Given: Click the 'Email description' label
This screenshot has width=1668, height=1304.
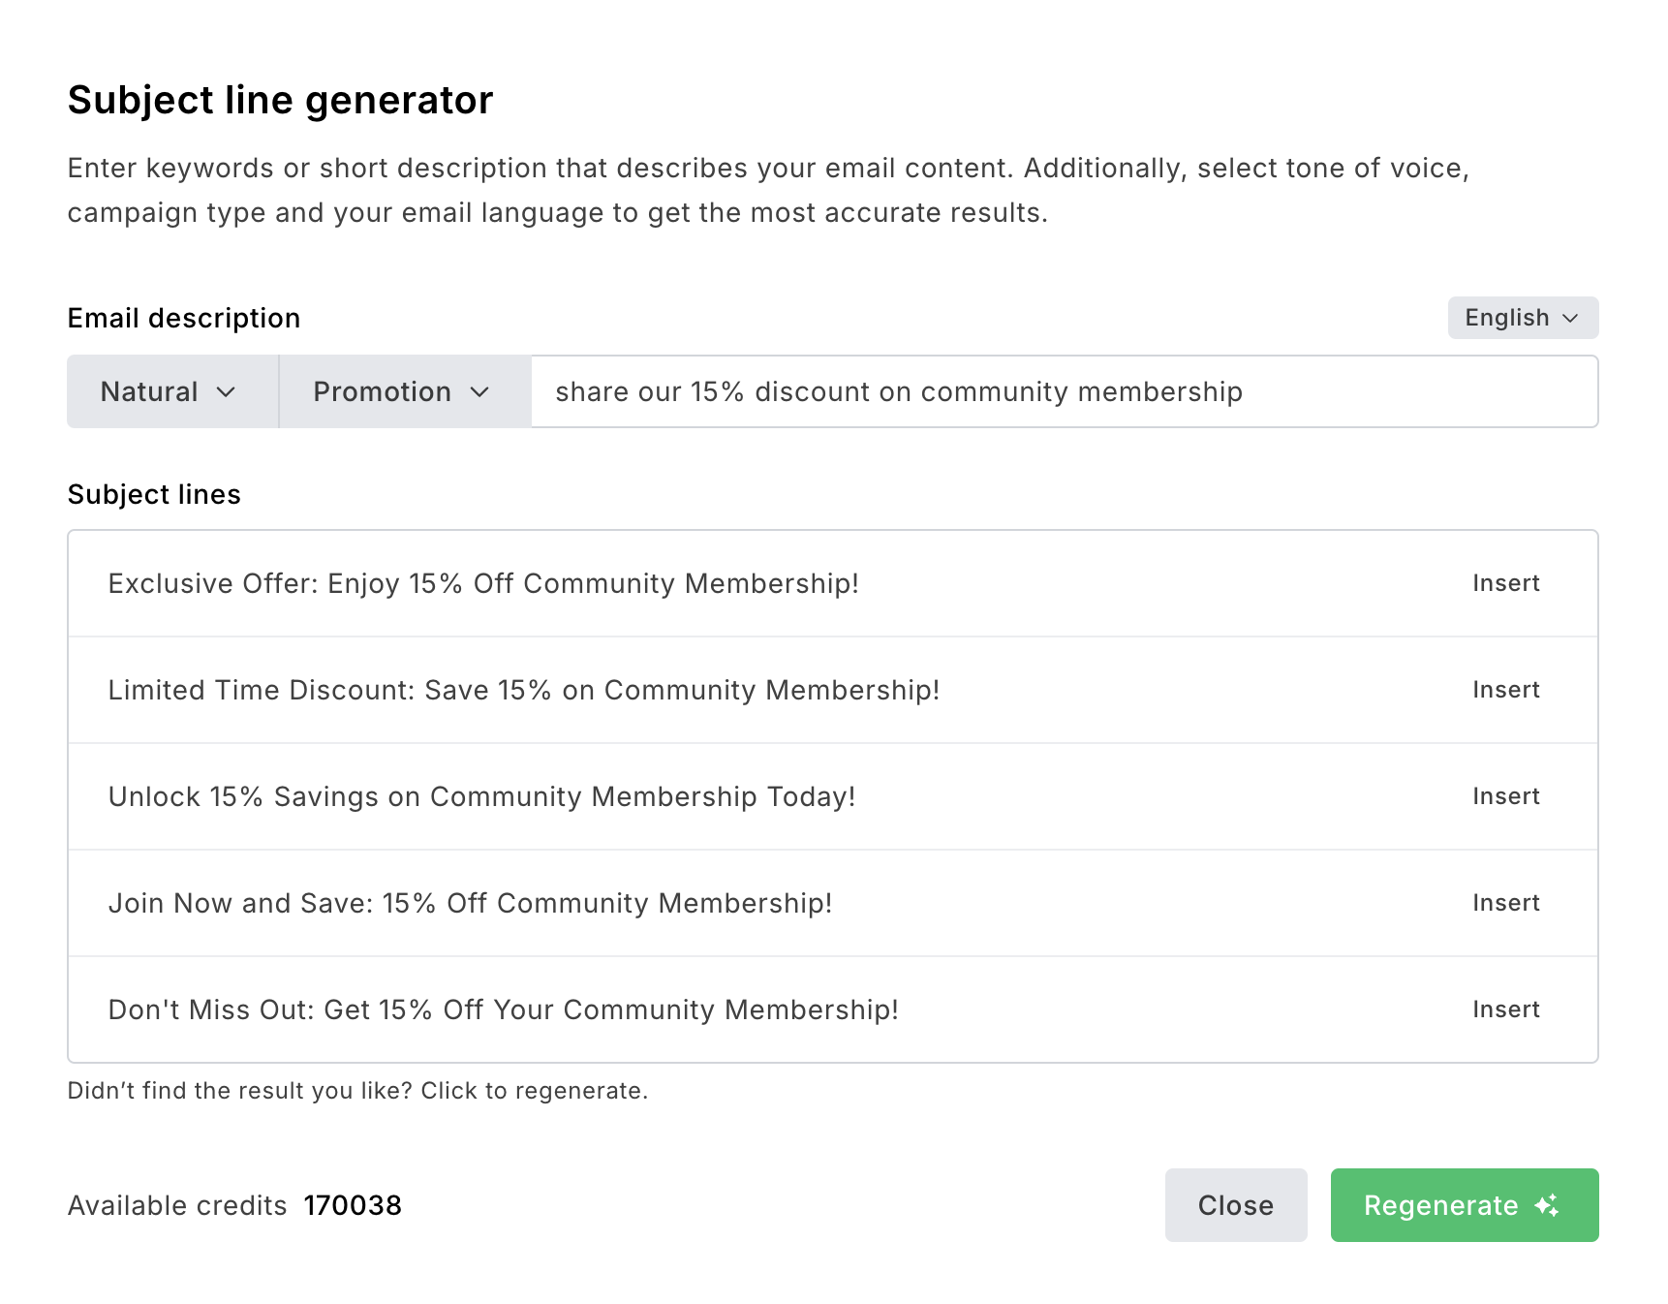Looking at the screenshot, I should [184, 318].
